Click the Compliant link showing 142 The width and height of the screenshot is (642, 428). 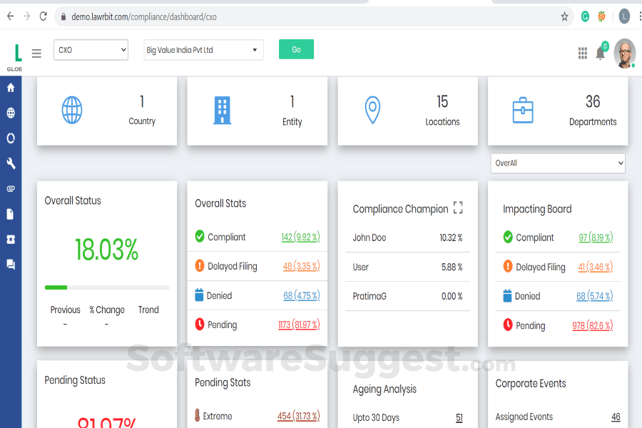300,237
